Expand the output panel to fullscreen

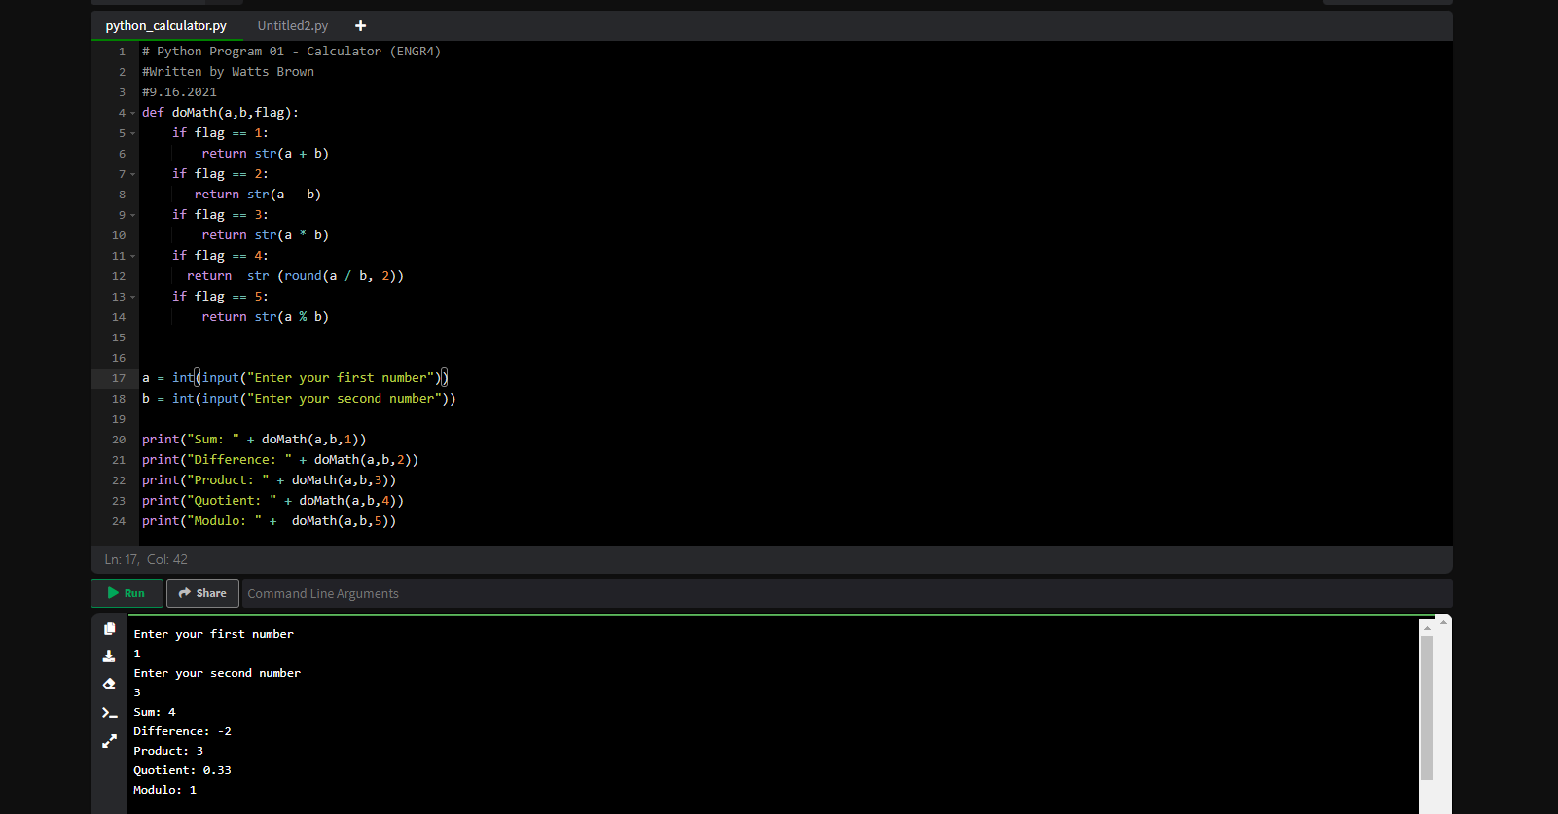[109, 741]
